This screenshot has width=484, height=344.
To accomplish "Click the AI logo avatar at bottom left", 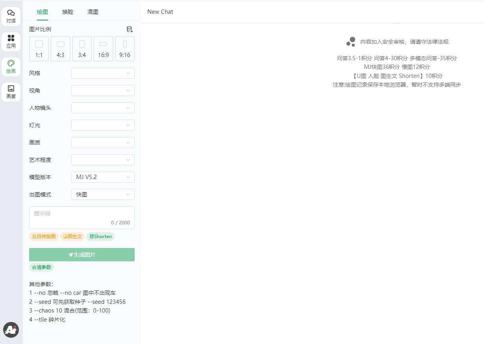I will [11, 330].
